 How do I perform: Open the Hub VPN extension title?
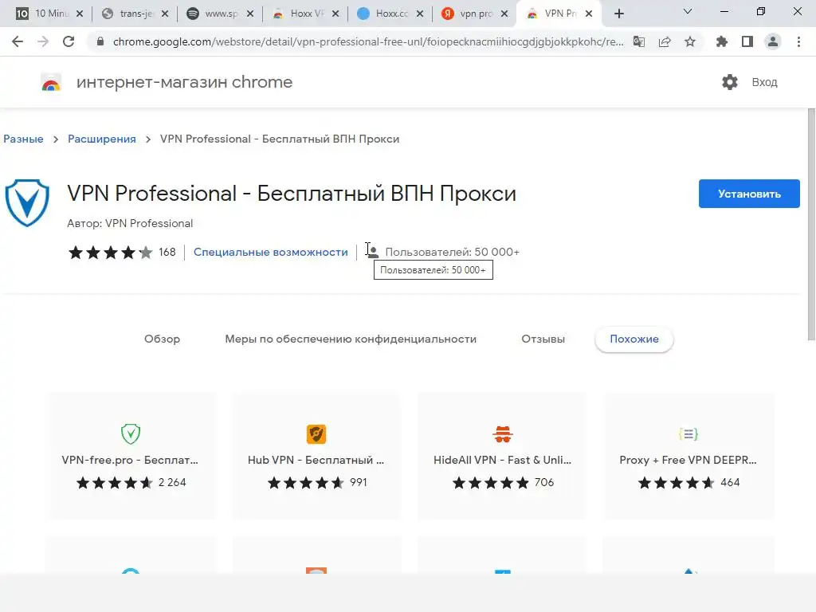[x=316, y=460]
